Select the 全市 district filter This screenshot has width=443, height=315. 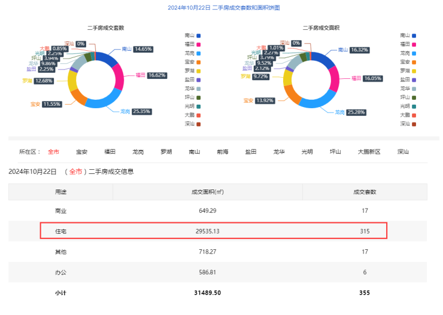[x=53, y=152]
